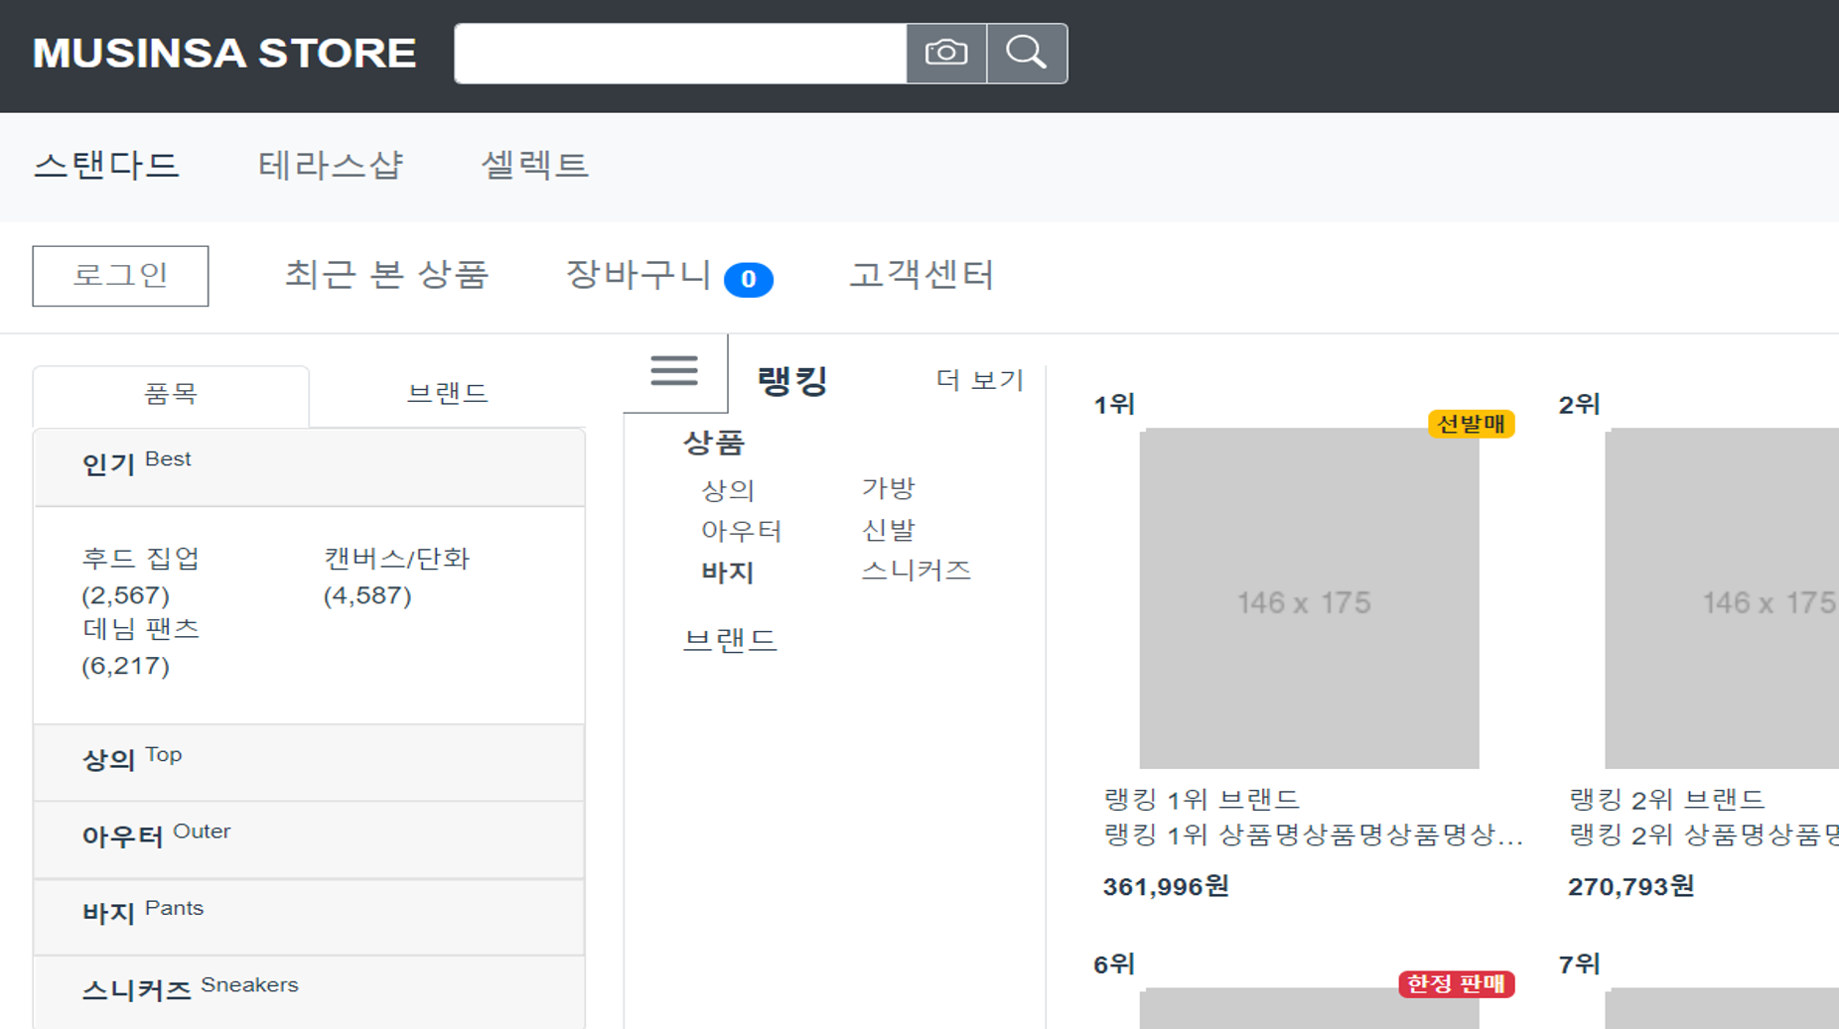Open 랭킹 1위 상품명 product title
The height and width of the screenshot is (1029, 1839).
1313,835
